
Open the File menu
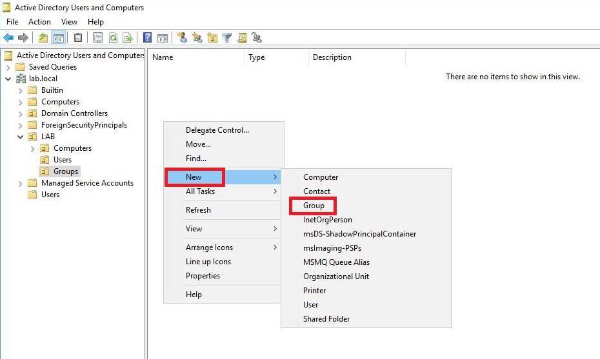click(x=12, y=22)
